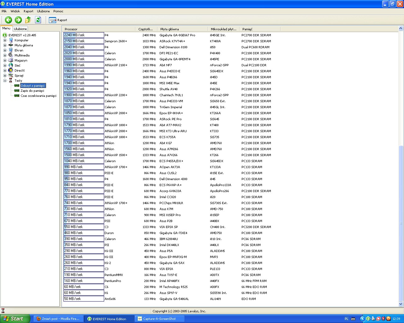Switch to the Menu sidebar tab
The image size is (404, 323).
click(6, 28)
